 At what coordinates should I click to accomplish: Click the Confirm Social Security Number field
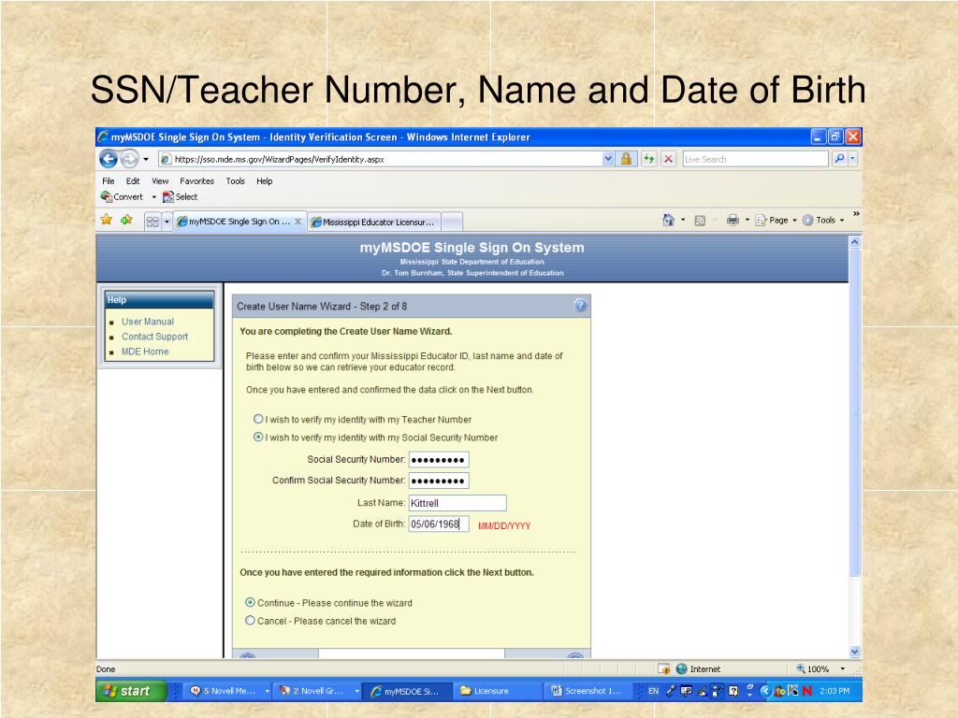coord(439,481)
